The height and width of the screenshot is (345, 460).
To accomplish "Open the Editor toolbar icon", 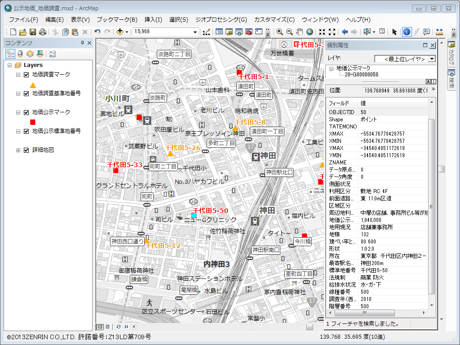I will 207,32.
